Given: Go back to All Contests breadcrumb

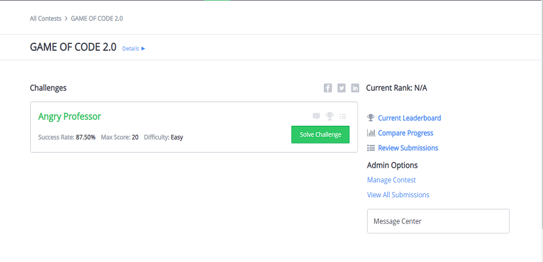Looking at the screenshot, I should click(x=45, y=18).
